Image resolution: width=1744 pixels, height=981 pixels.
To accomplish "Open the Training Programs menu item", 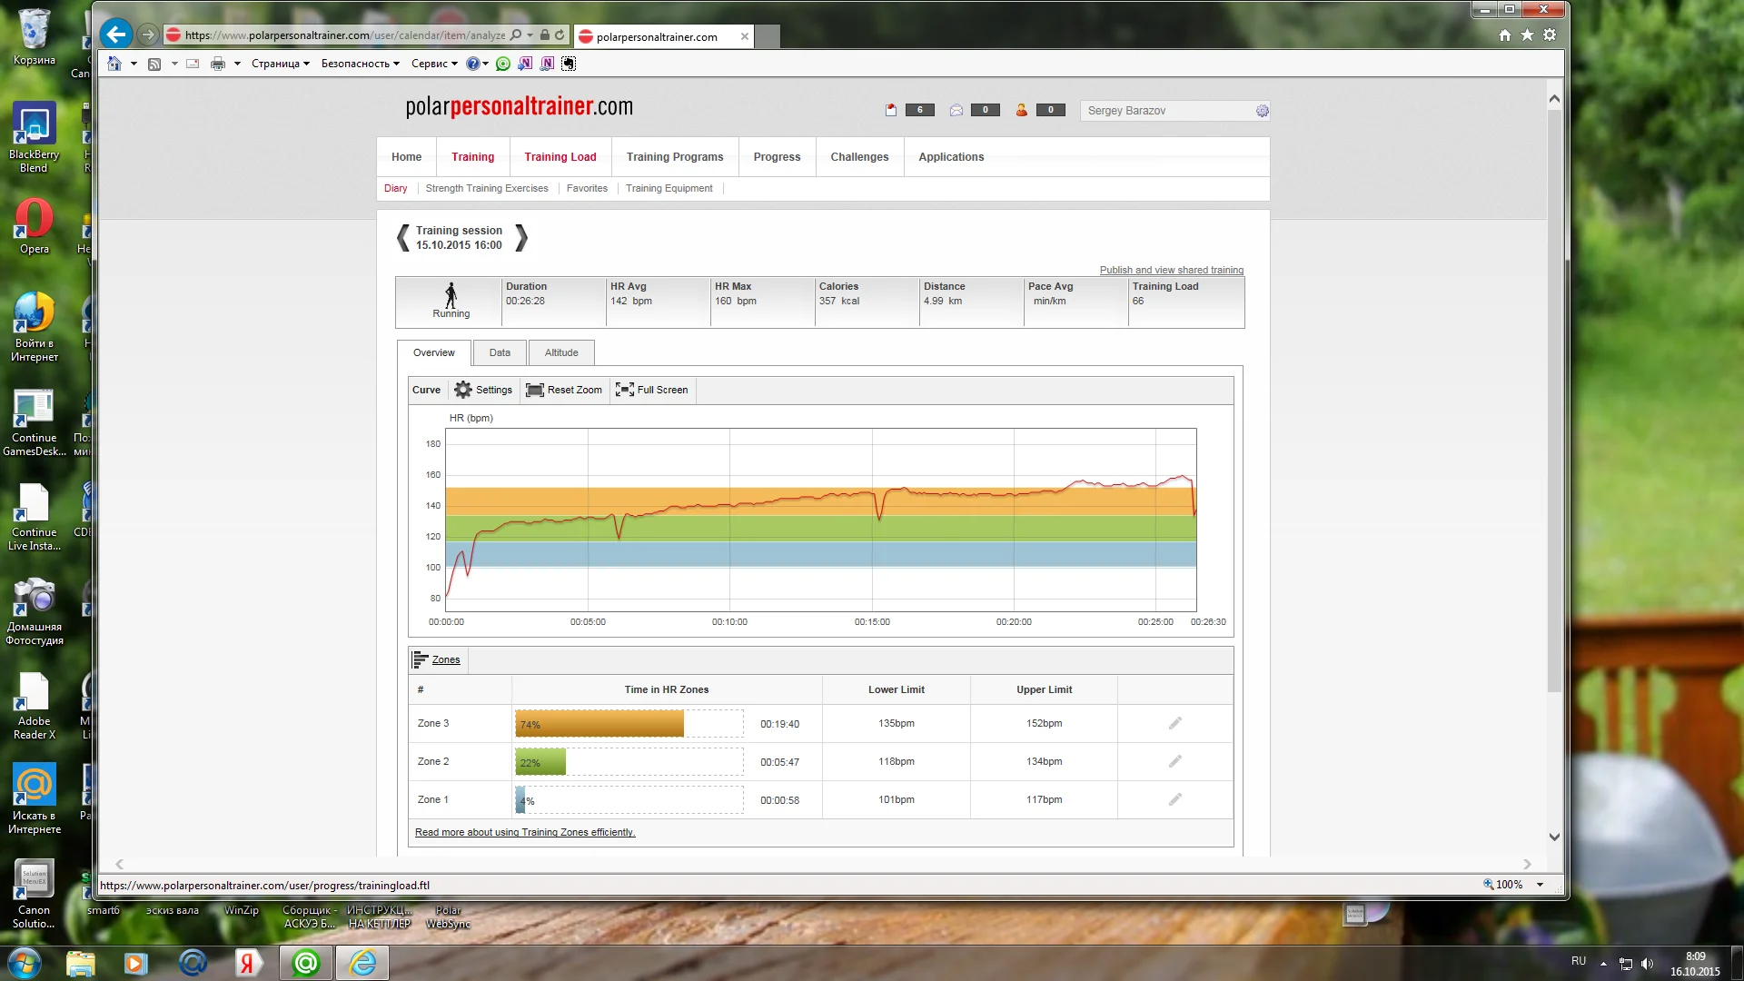I will coord(674,157).
